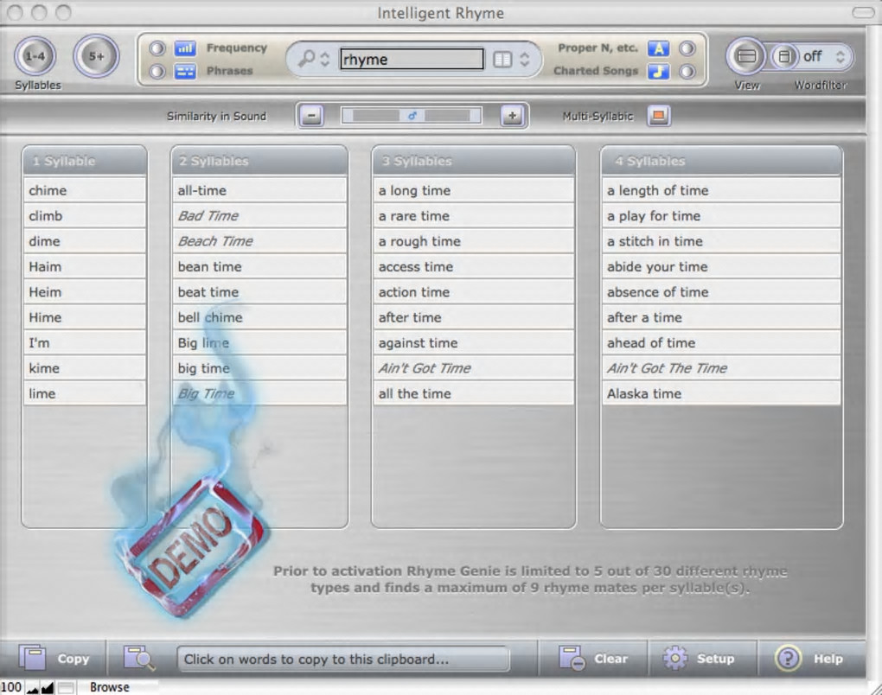Click the round View button
This screenshot has height=695, width=882.
point(746,56)
